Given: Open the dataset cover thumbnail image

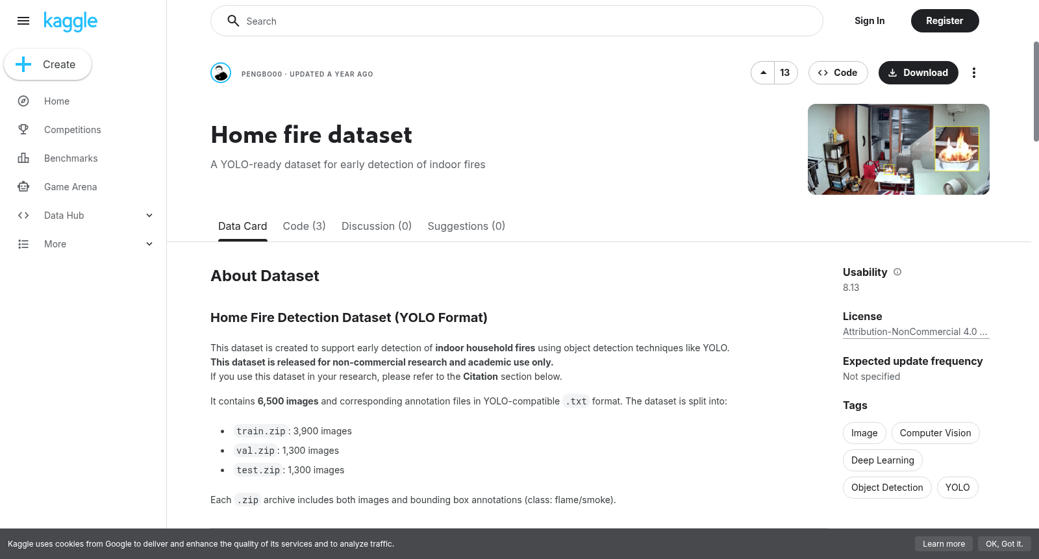Looking at the screenshot, I should coord(899,149).
